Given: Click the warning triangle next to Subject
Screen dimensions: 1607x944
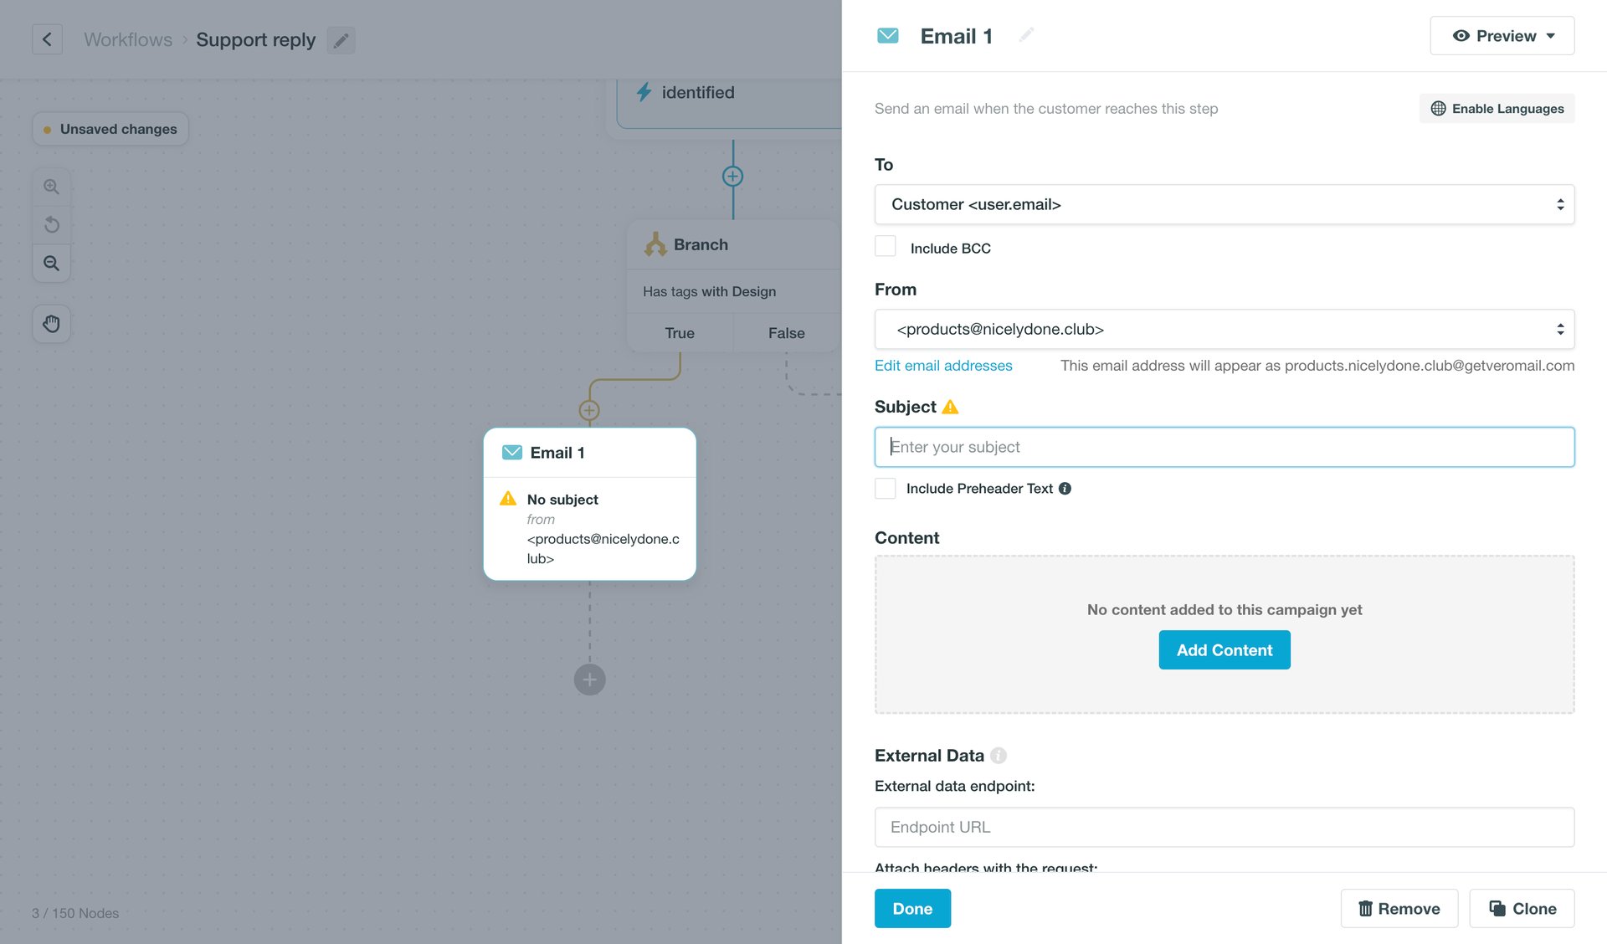Looking at the screenshot, I should point(950,406).
